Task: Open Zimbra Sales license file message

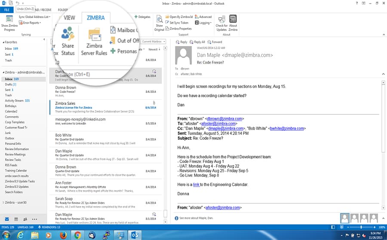Action: [x=106, y=108]
